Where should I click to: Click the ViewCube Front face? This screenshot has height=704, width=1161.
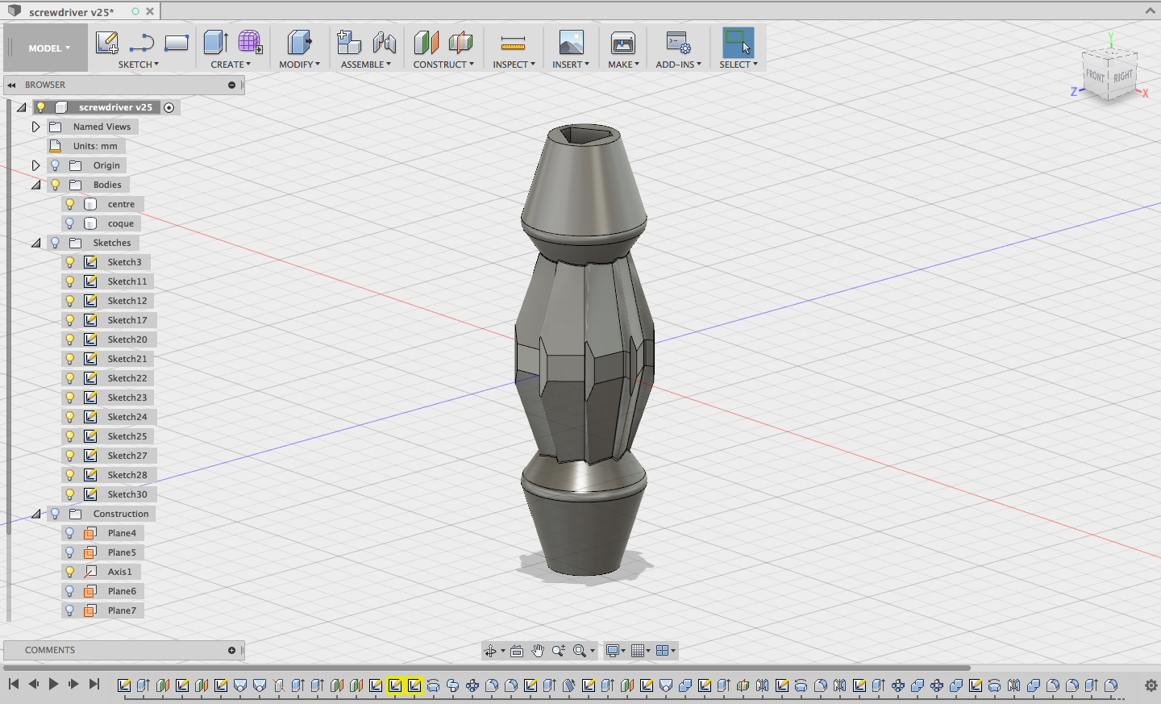tap(1095, 77)
